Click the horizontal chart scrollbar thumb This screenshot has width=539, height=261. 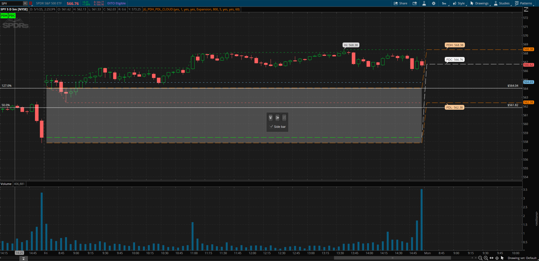coord(392,258)
